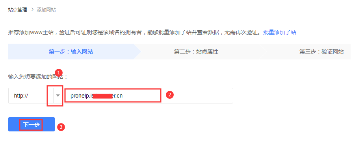The height and width of the screenshot is (144, 351).
Task: Switch to step 第一步：输入网站
Action: point(71,52)
